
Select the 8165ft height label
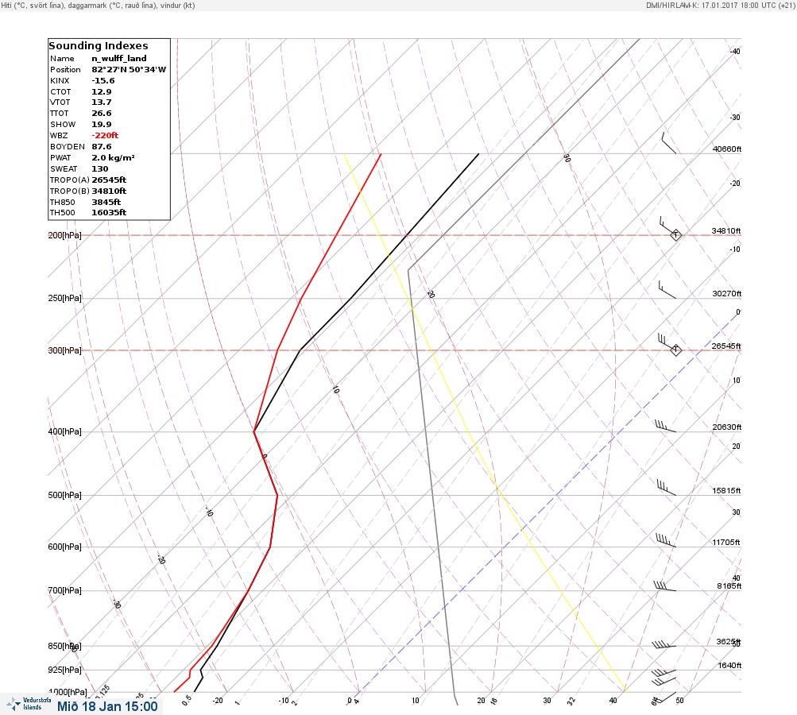pyautogui.click(x=729, y=586)
